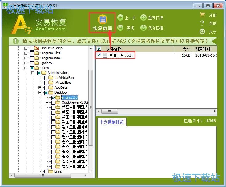Click the OneDriveTemp deleted folder icon
226x187 pixels.
(37, 48)
